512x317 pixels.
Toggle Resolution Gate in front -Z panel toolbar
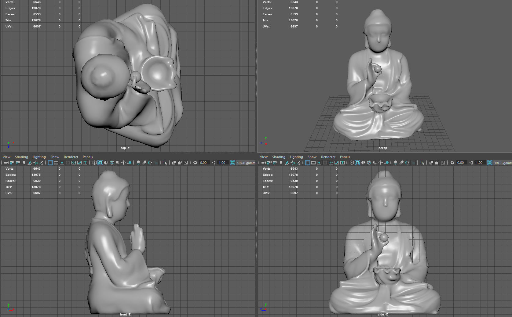point(62,163)
